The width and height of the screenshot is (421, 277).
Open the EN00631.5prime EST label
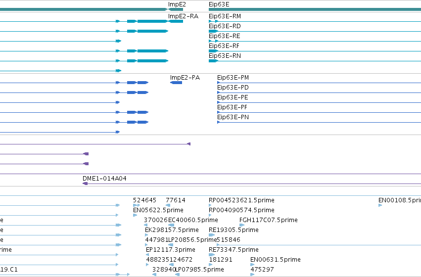(x=276, y=260)
